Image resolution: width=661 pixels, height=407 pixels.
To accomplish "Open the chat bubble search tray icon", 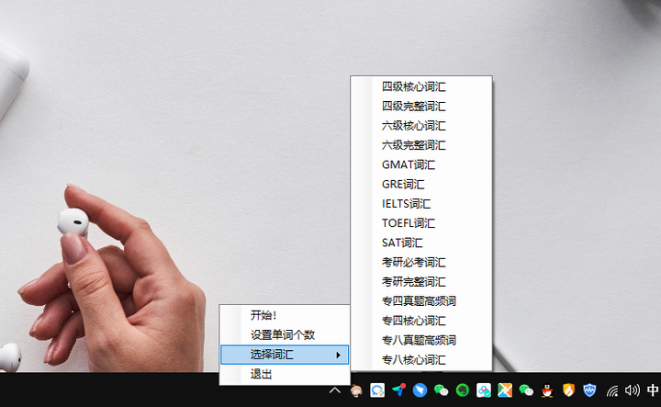I will pos(377,390).
